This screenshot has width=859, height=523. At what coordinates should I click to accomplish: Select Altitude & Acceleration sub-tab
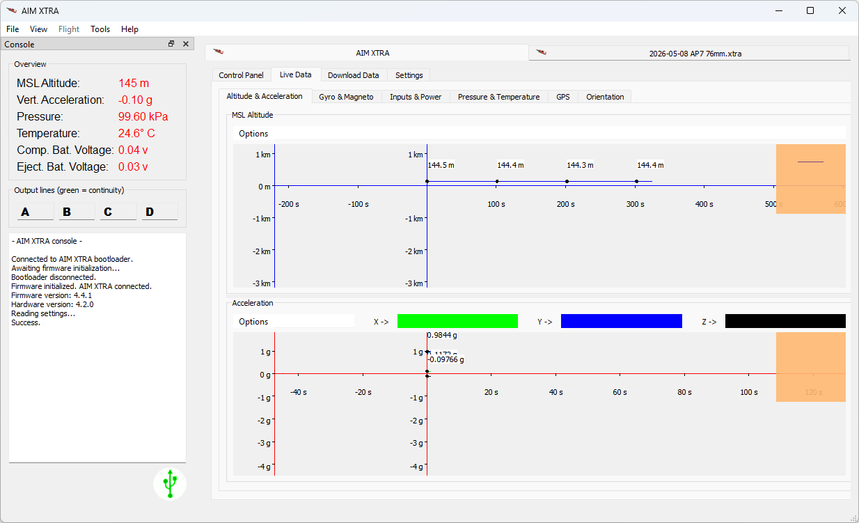point(265,96)
